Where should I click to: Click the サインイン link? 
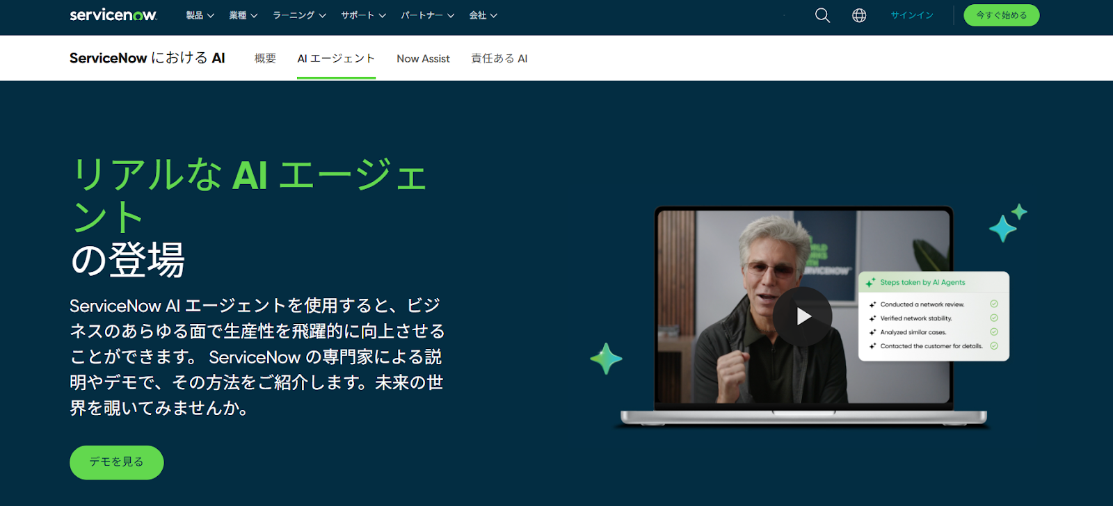tap(912, 15)
